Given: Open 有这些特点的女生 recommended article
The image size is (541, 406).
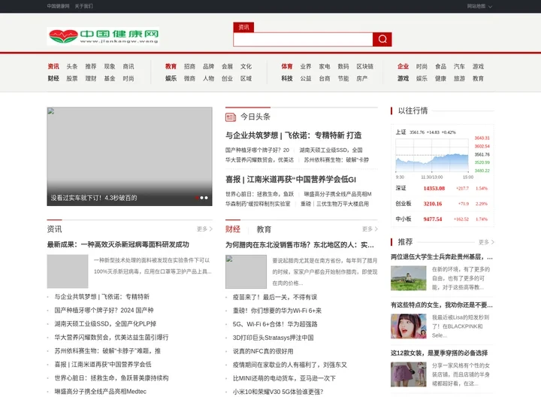Looking at the screenshot, I should (x=442, y=304).
